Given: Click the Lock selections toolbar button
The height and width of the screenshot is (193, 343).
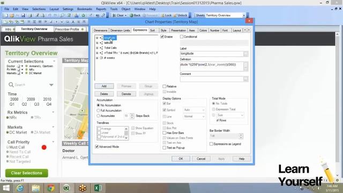Looking at the screenshot, I should pos(166,16).
